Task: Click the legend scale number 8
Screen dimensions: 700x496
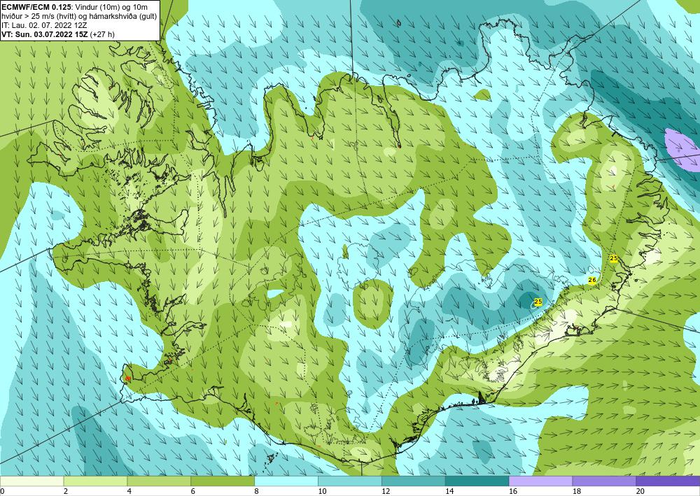Action: click(256, 492)
